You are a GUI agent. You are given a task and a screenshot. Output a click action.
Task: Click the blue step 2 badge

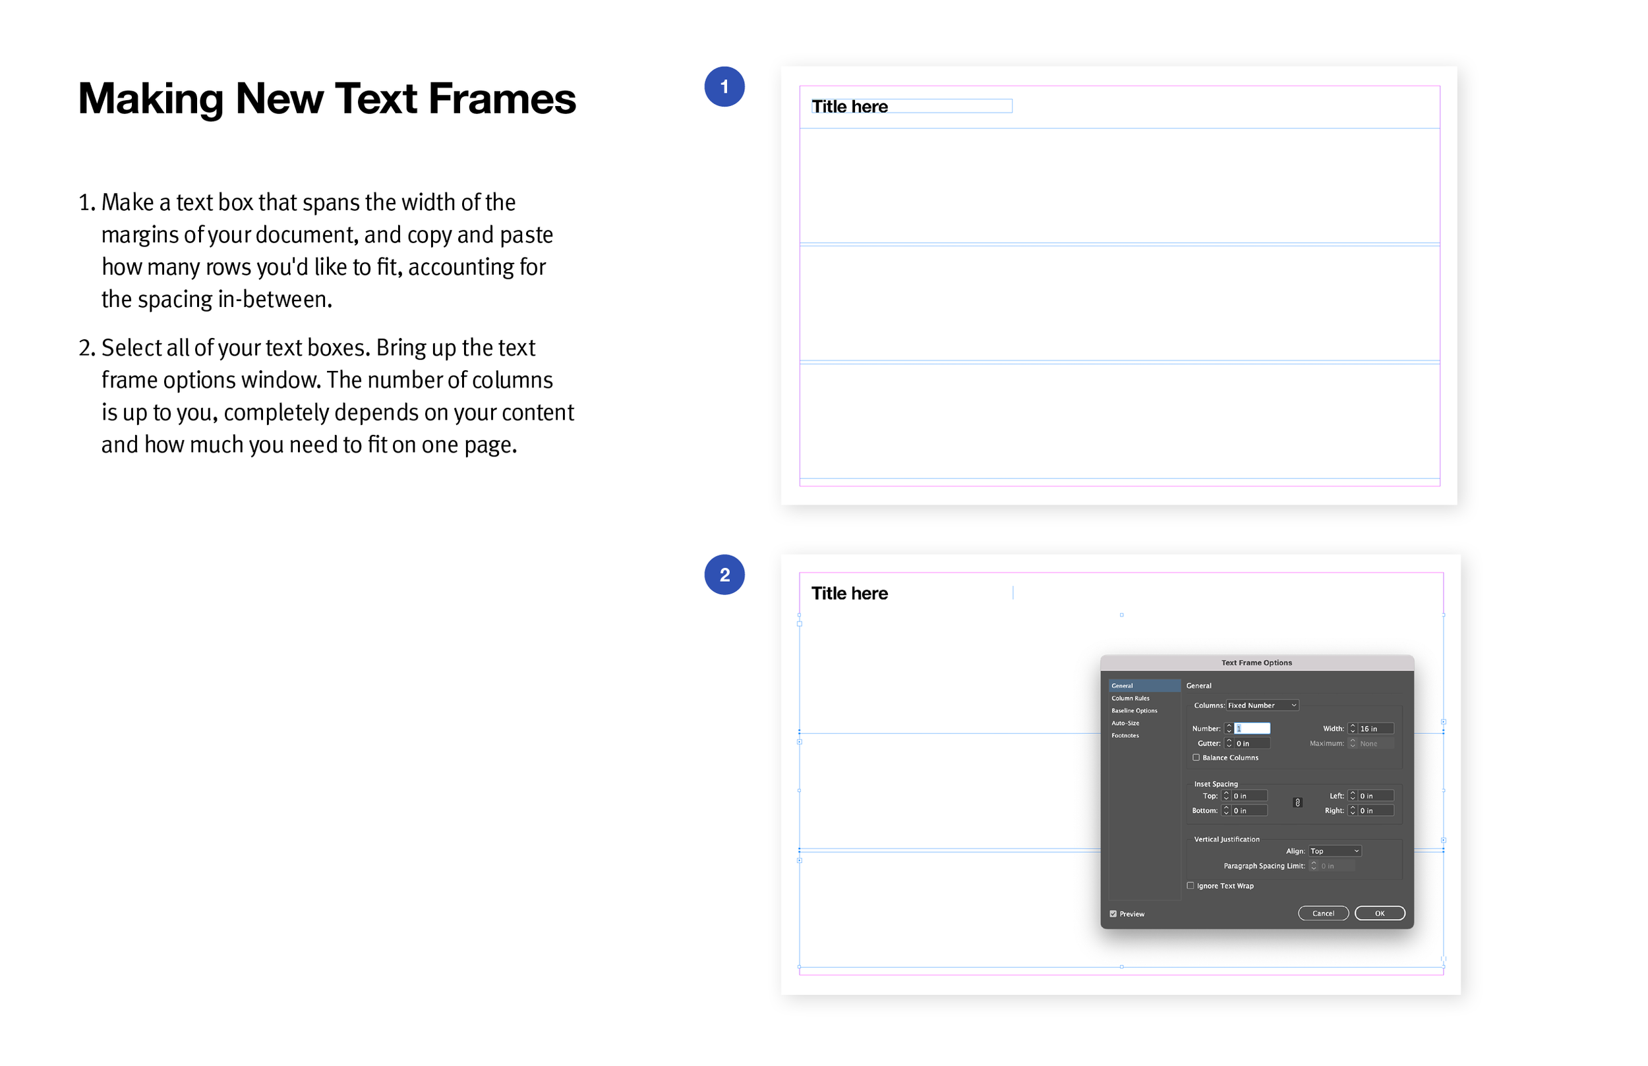click(724, 575)
